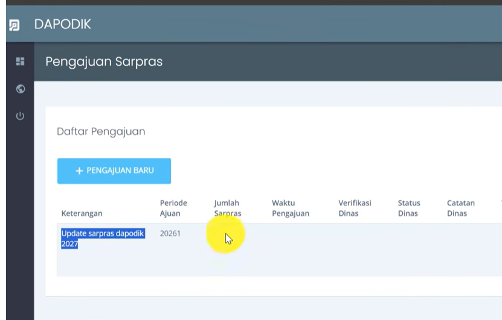
Task: Click the Status Dinas column header
Action: [409, 209]
